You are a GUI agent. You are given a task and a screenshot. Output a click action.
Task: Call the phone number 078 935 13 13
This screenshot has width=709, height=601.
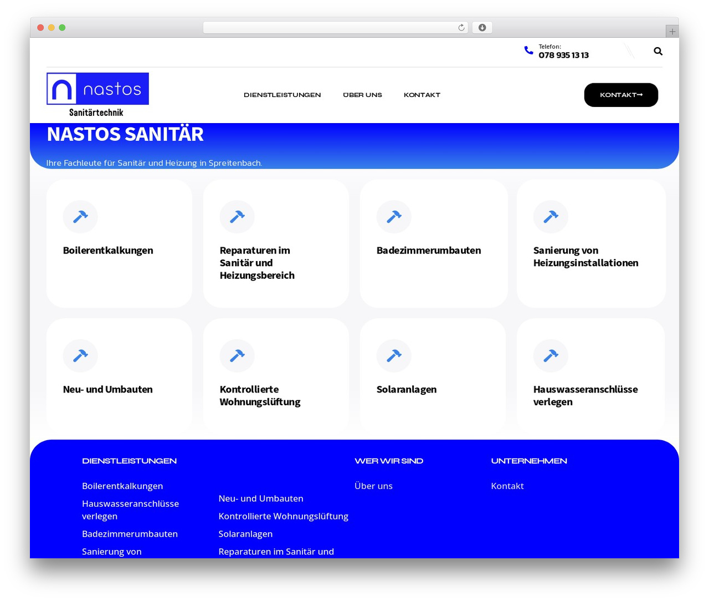click(563, 55)
